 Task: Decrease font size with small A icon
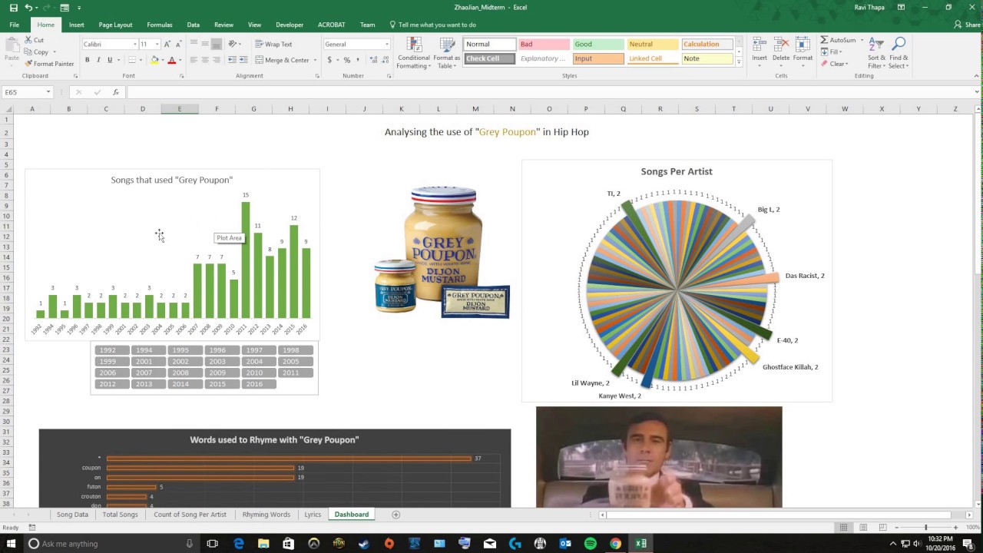[179, 45]
